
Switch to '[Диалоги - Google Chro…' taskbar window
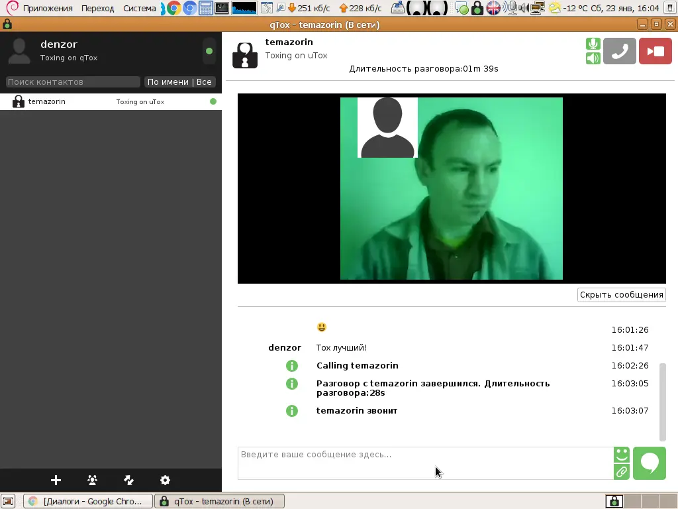[x=88, y=501]
